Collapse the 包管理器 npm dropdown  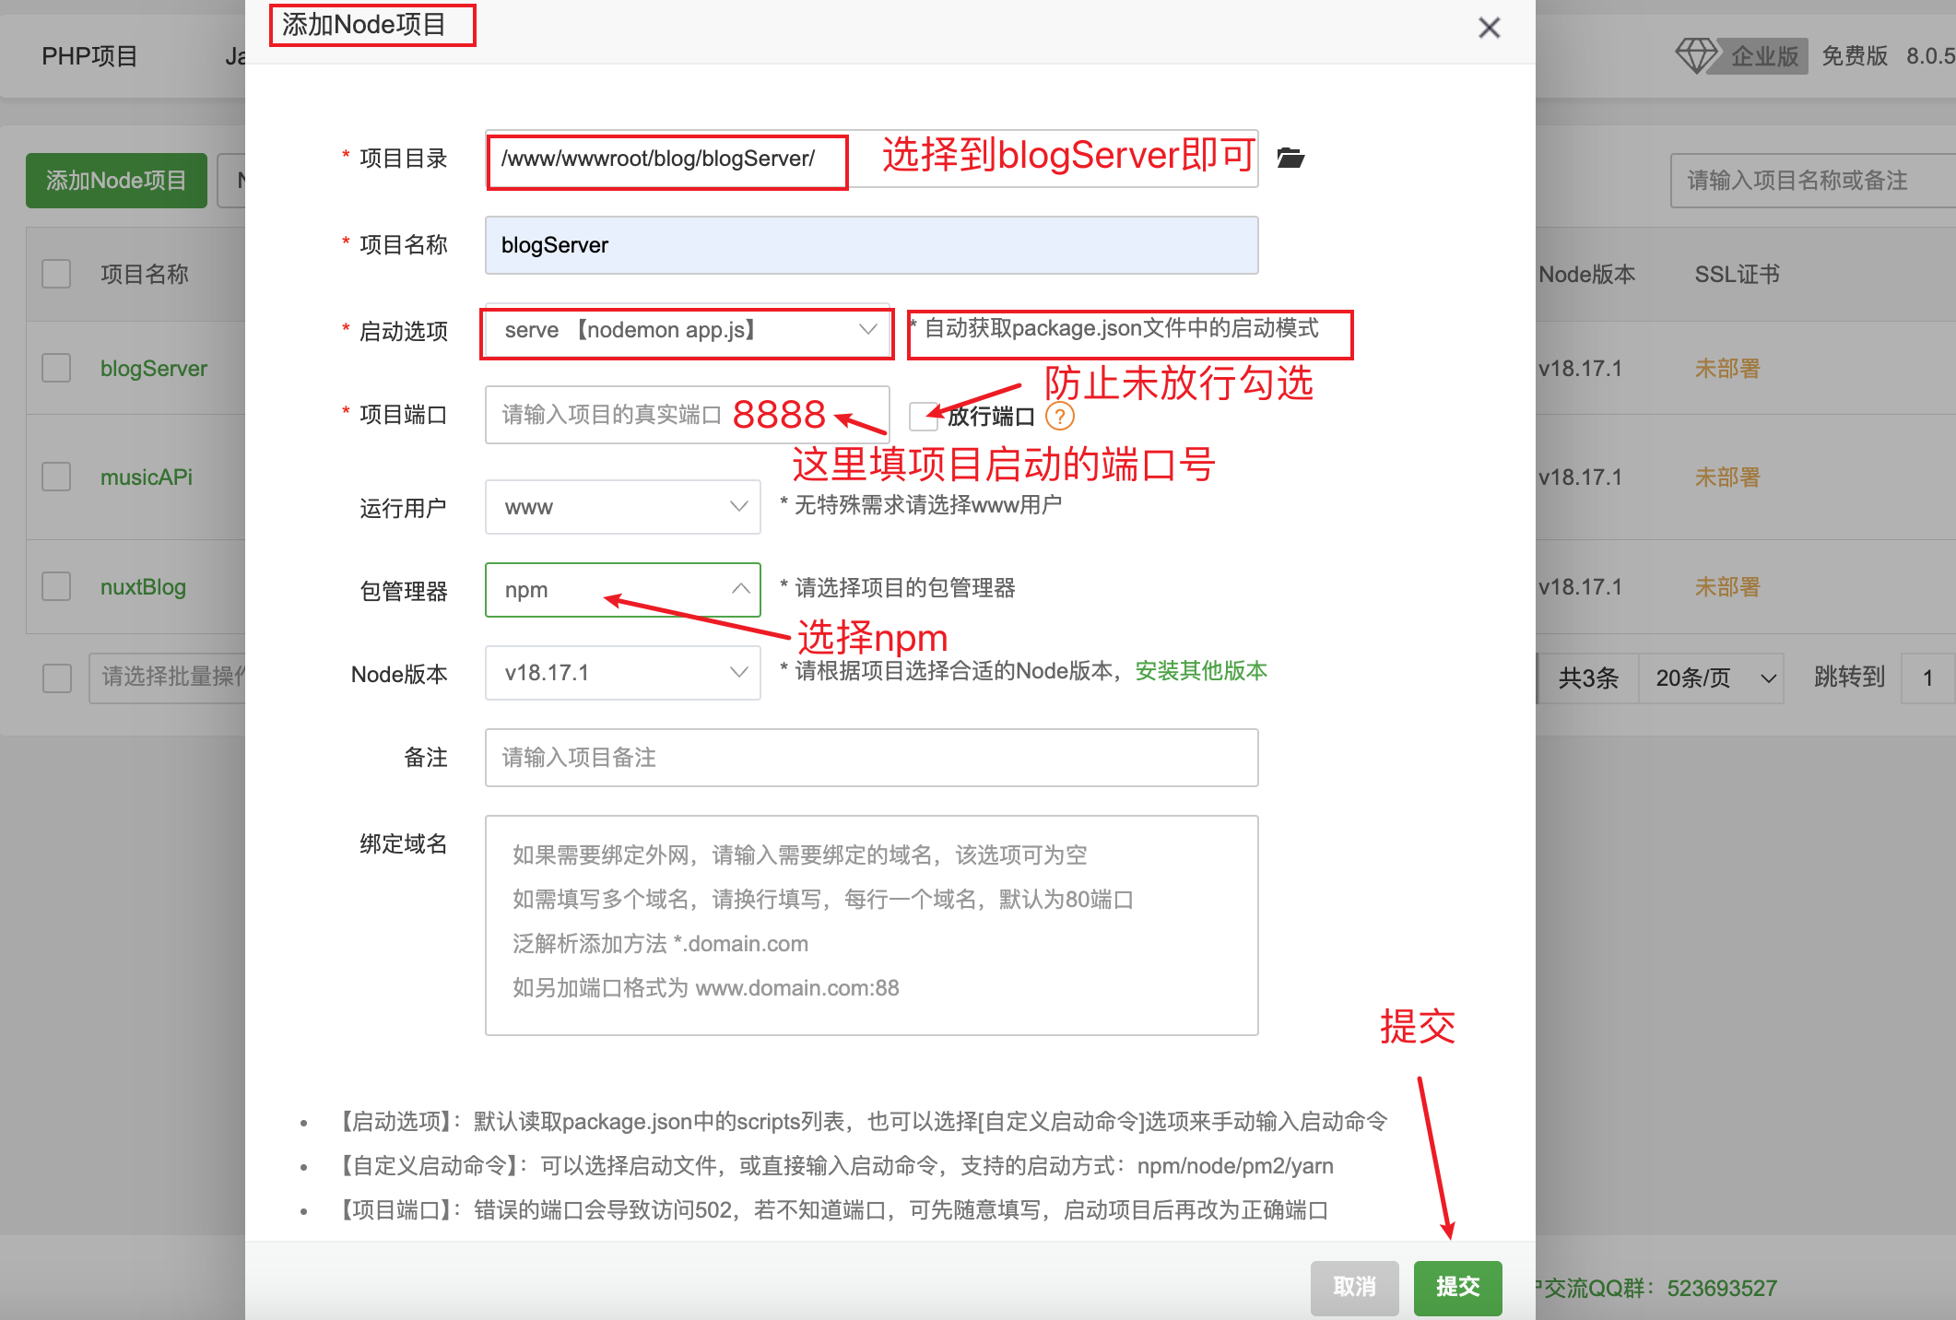623,590
